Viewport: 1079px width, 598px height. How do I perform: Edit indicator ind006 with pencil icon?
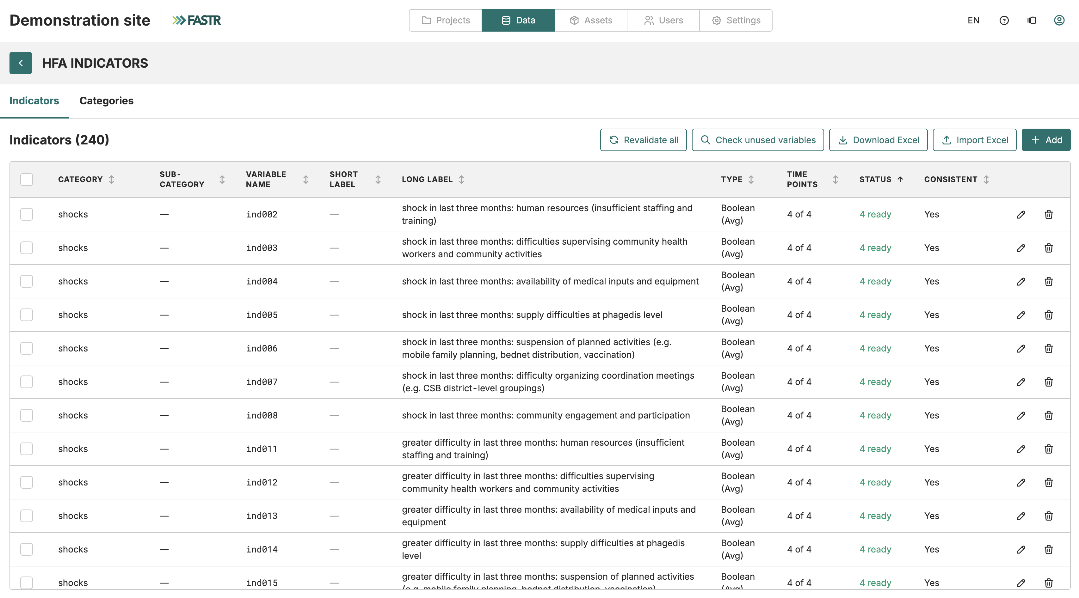pyautogui.click(x=1021, y=348)
